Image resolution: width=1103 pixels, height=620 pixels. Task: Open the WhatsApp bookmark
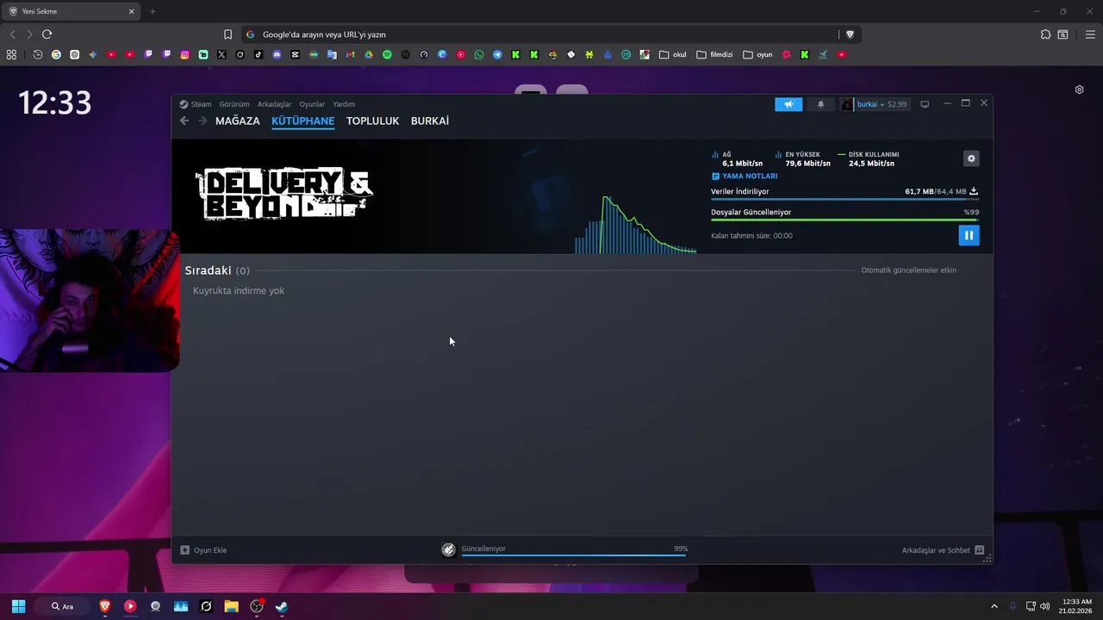pyautogui.click(x=479, y=54)
